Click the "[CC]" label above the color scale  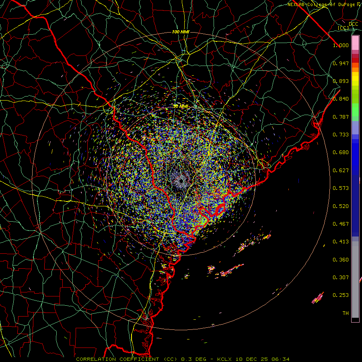[x=343, y=28]
